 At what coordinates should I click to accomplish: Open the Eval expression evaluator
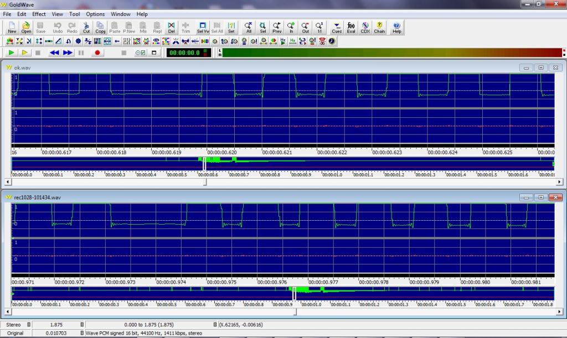[x=351, y=27]
